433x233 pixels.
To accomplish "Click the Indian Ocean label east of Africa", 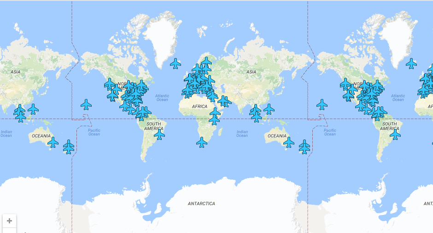I will point(242,134).
